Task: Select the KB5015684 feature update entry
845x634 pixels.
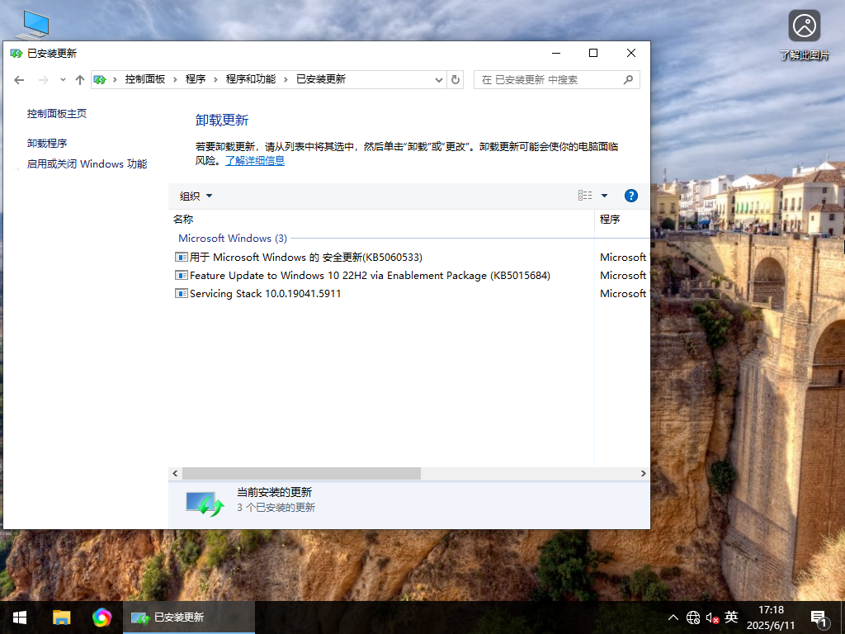Action: click(370, 275)
